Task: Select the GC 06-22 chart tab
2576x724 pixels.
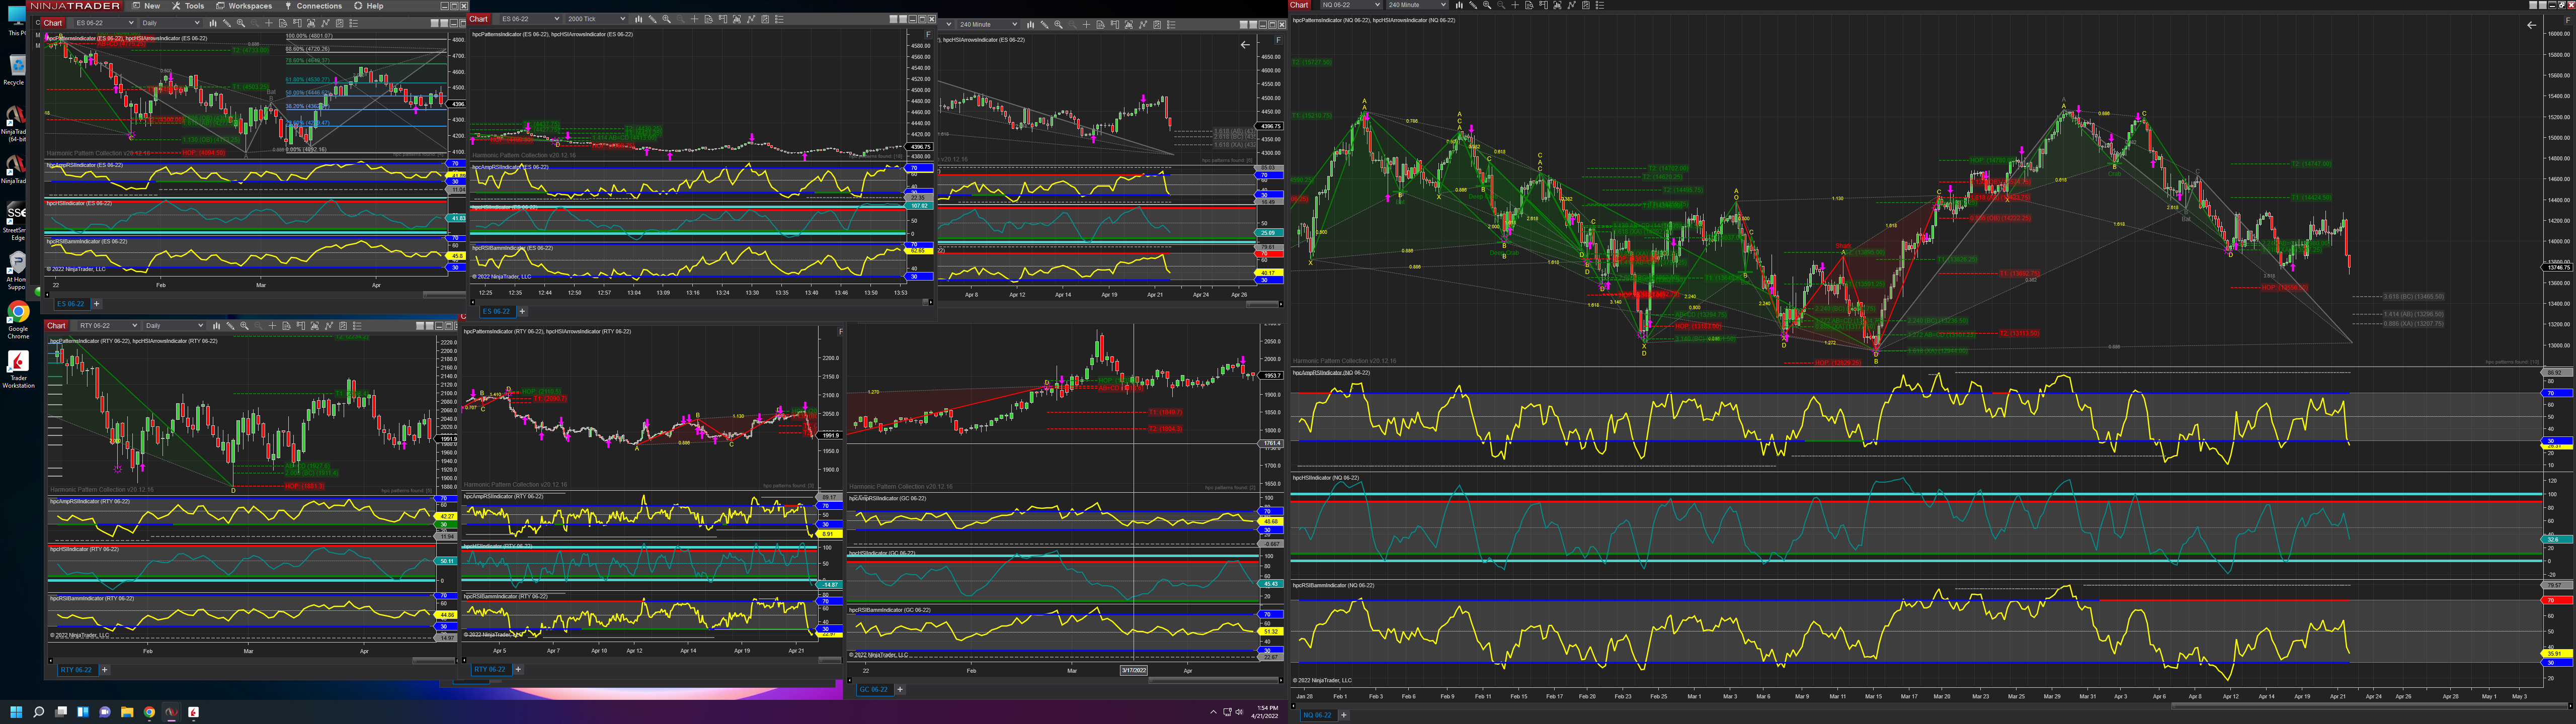Action: tap(873, 689)
